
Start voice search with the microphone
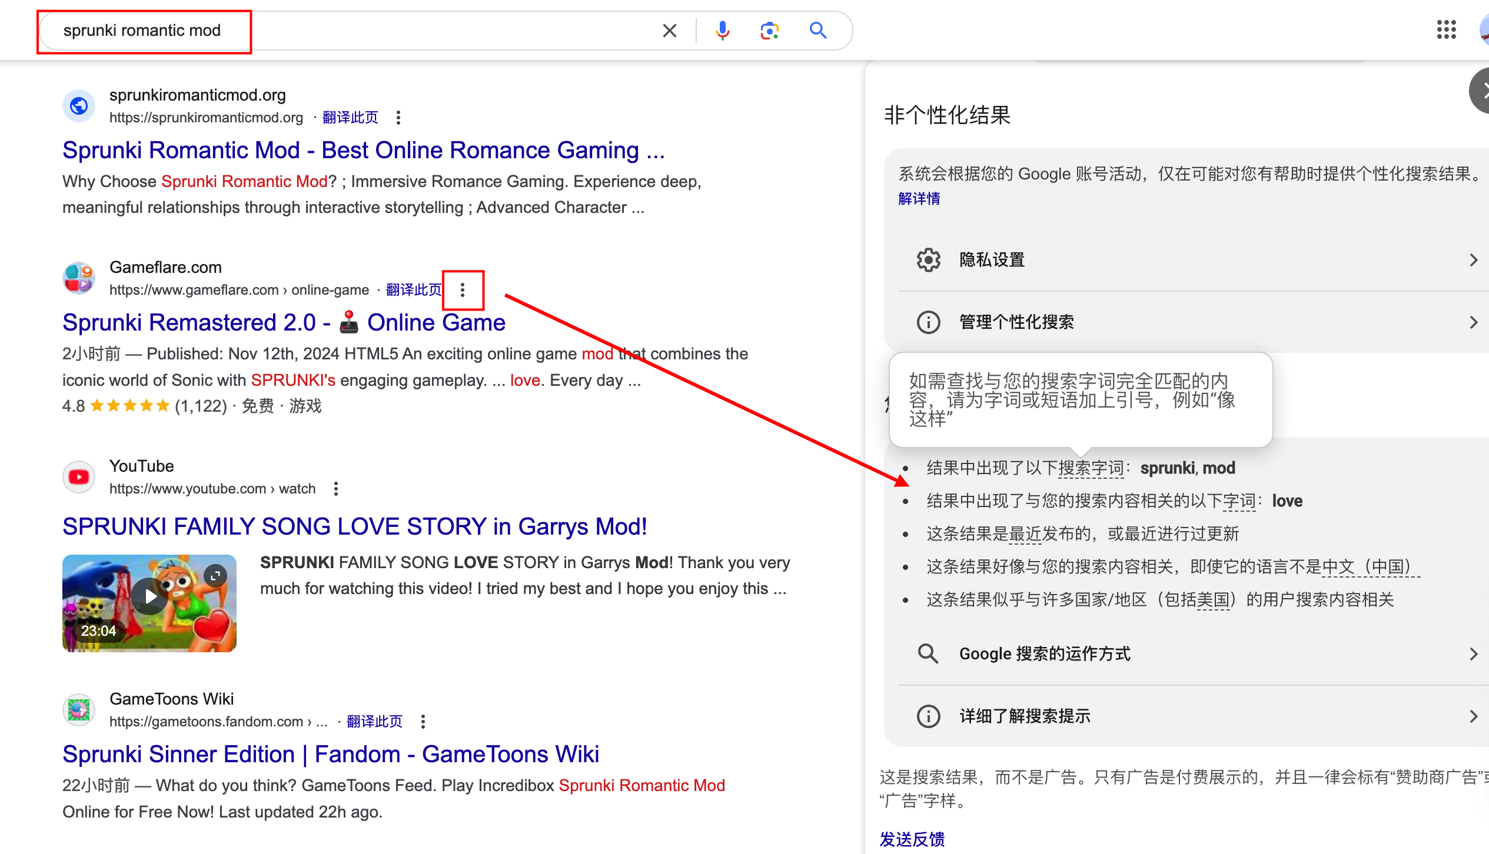(x=722, y=31)
